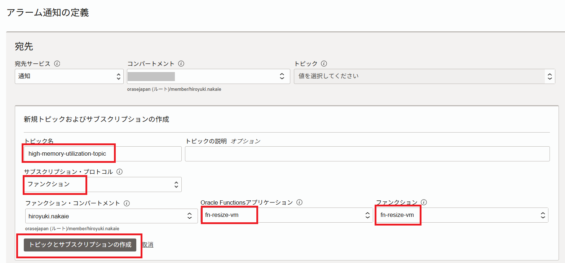Click info icon next to トピック label

324,64
